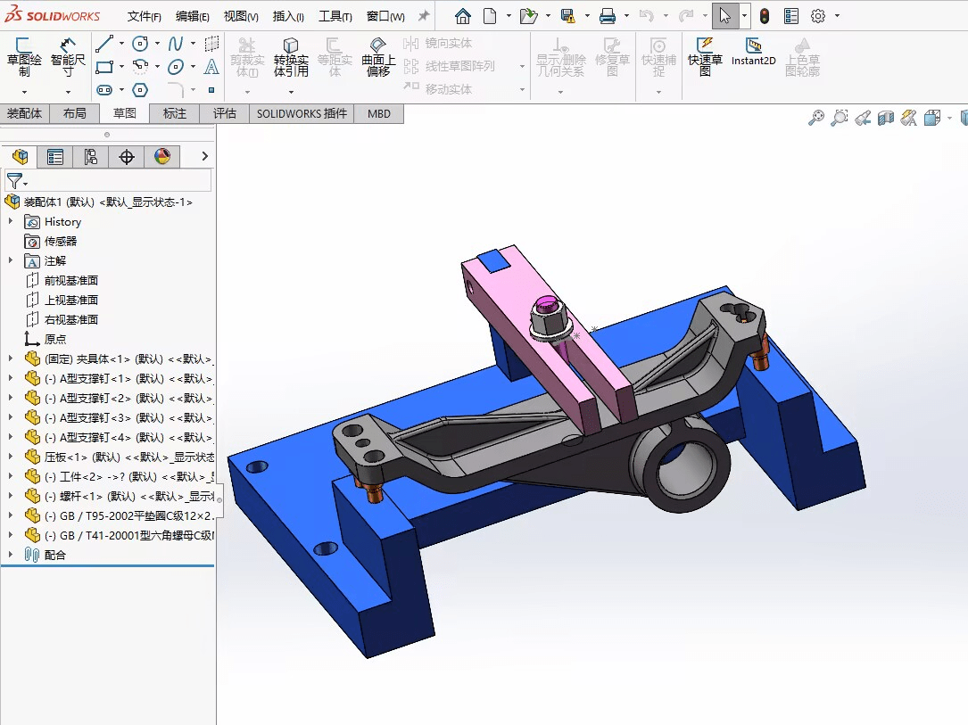Click the Zoom to Fit icon
This screenshot has height=725, width=968.
(x=816, y=117)
